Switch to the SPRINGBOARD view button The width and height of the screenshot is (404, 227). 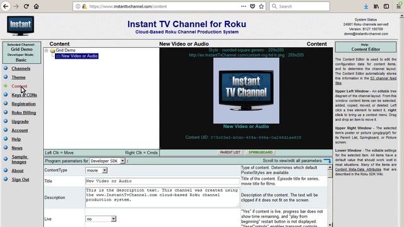[260, 153]
